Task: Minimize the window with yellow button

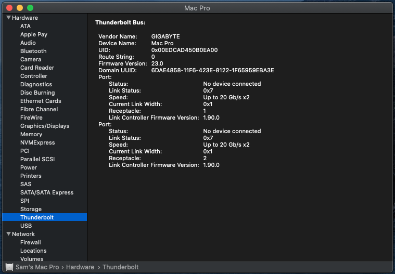Action: [x=20, y=8]
